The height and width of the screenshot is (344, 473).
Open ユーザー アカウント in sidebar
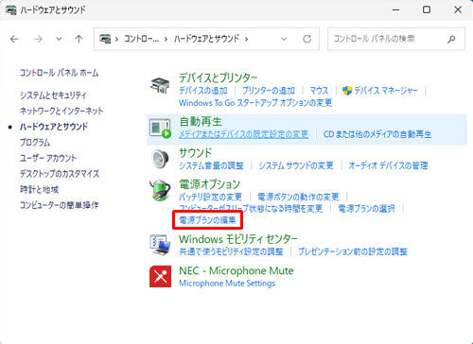tap(48, 158)
